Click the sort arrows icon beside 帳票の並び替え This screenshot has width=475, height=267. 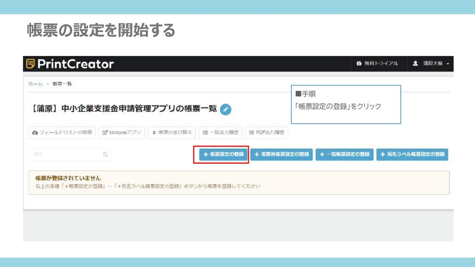coord(154,133)
